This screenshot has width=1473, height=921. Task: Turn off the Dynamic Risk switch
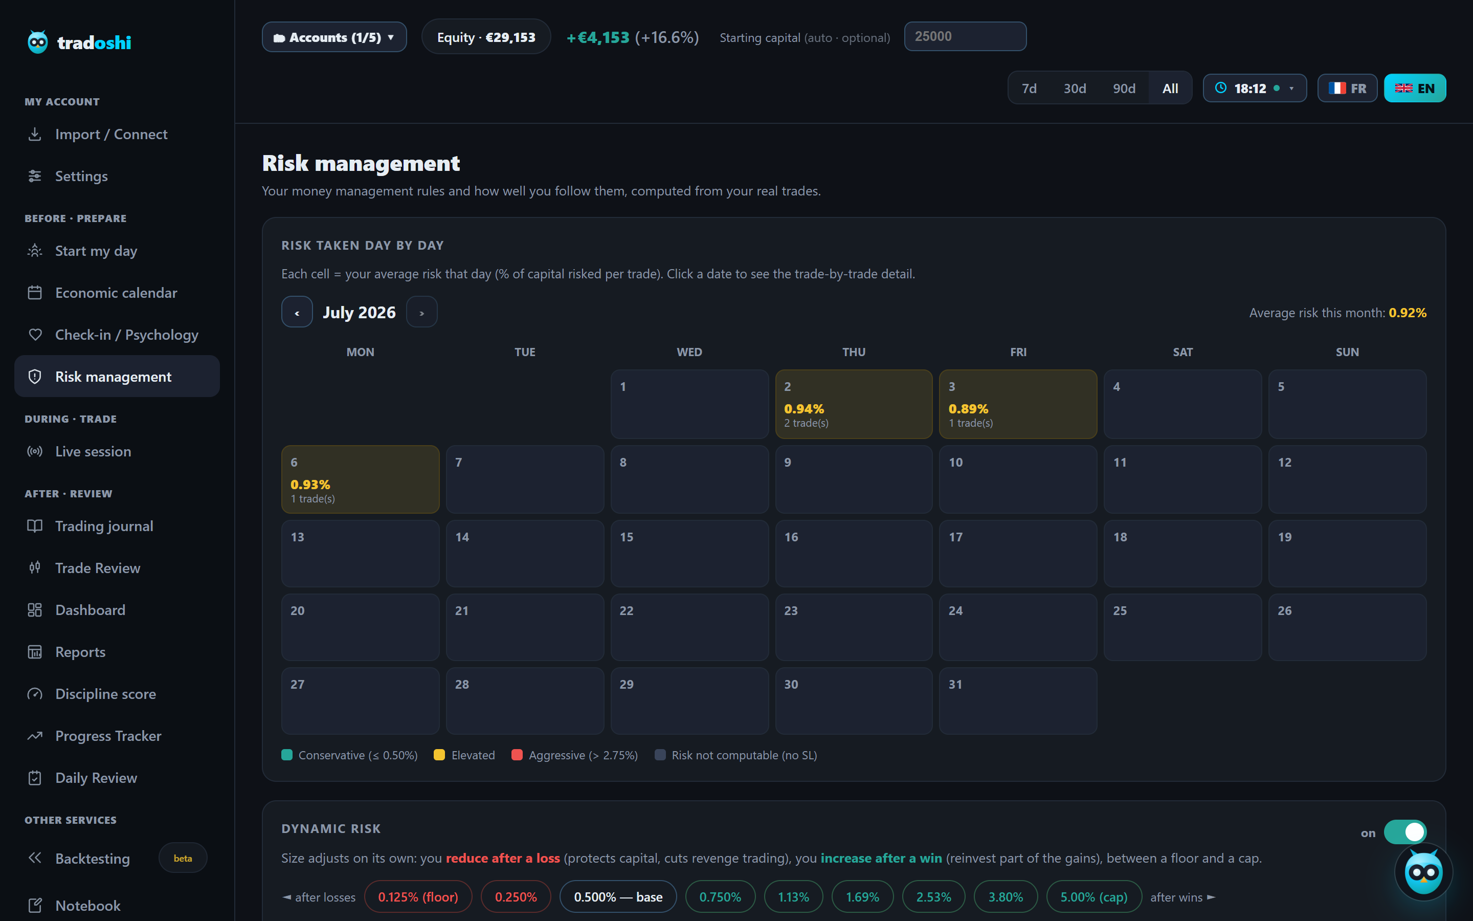[1405, 832]
